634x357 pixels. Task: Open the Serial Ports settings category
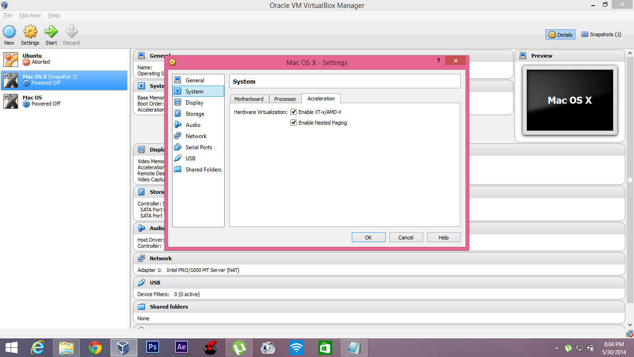(x=198, y=147)
